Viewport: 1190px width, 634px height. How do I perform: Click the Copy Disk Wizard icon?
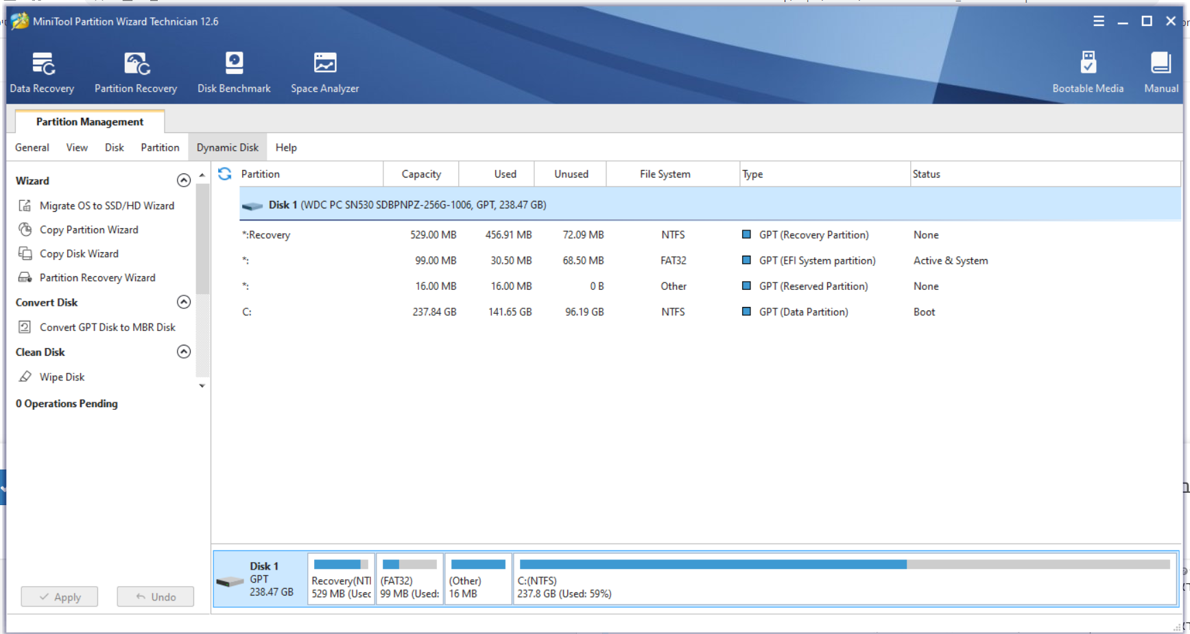25,254
